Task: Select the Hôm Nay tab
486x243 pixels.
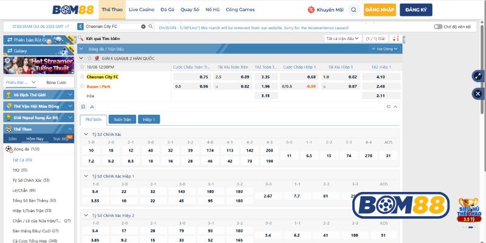Action: coord(35,139)
